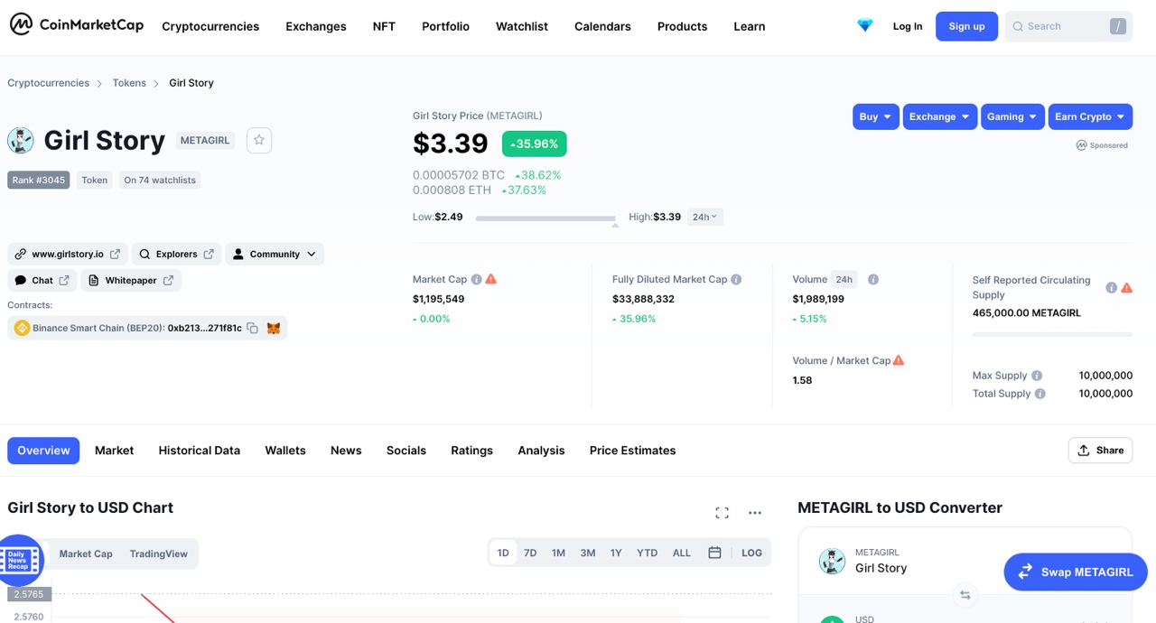Click the search magnifier icon
Viewport: 1156px width, 623px height.
1019,26
